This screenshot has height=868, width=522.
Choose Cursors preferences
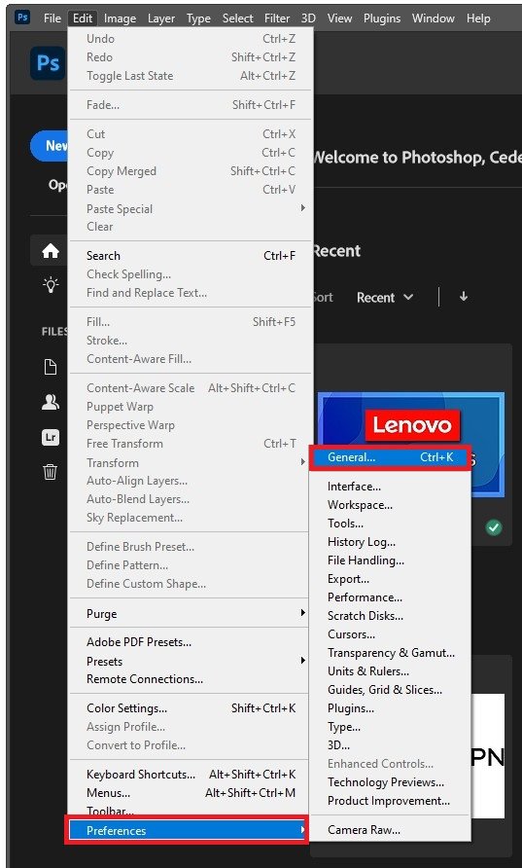click(x=391, y=634)
